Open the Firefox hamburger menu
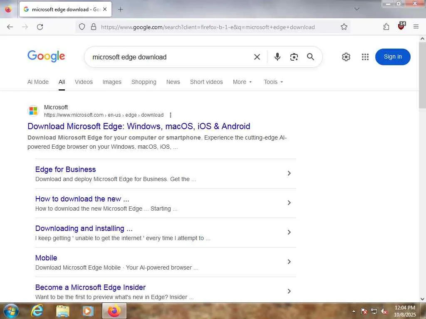This screenshot has width=426, height=319. pos(416,27)
